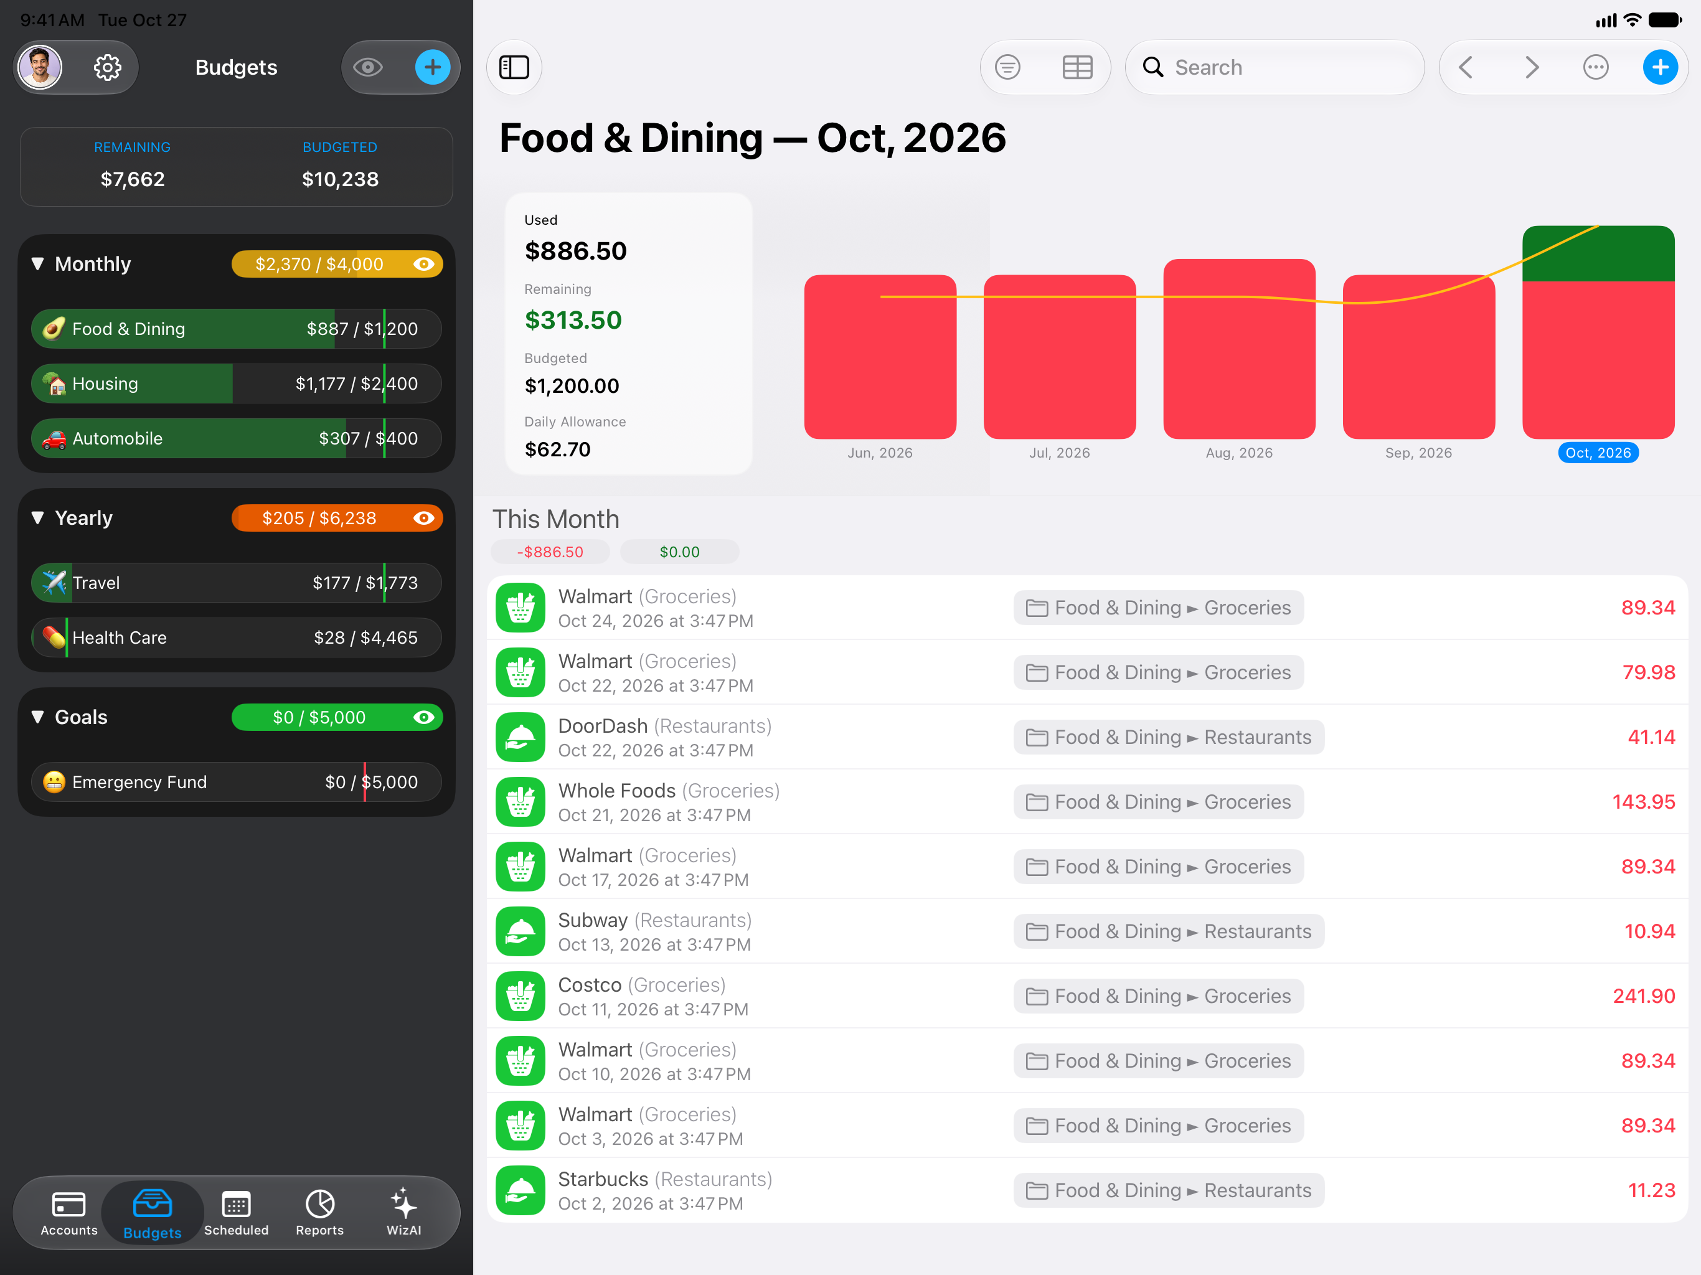Collapse the Monthly budget group

pyautogui.click(x=38, y=264)
